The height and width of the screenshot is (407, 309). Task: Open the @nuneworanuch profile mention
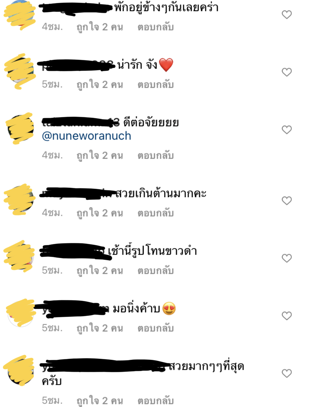[86, 136]
